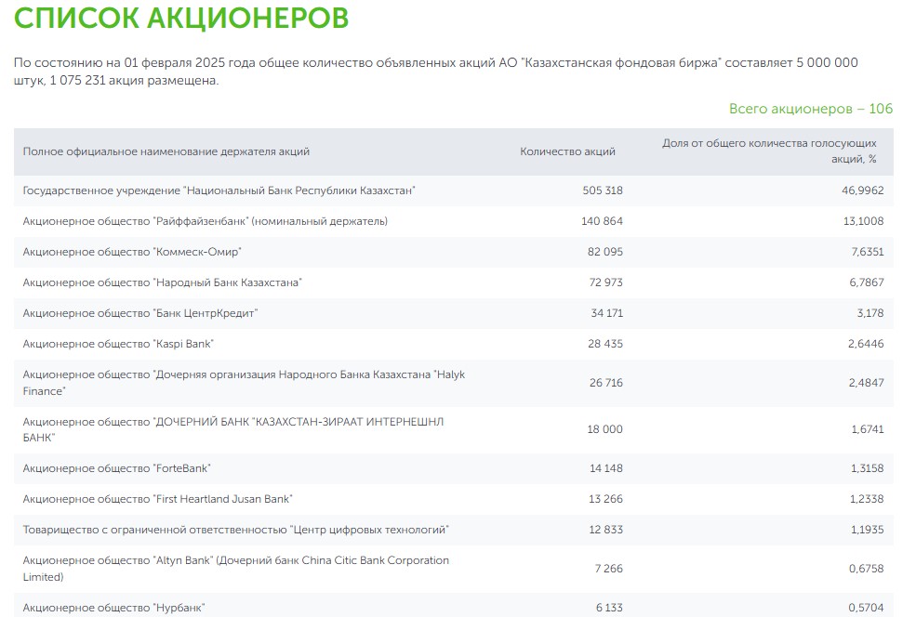Screen dimensions: 916x617
Task: Click the percentage 3,178
Action: click(870, 313)
